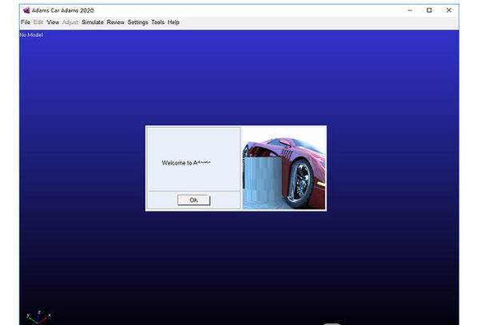485x325 pixels.
Task: Close the Adams Car window
Action: [x=449, y=10]
